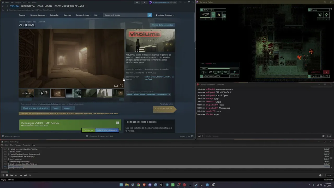This screenshot has width=334, height=188.
Task: Click Steam's forward navigation arrow
Action: pos(7,6)
